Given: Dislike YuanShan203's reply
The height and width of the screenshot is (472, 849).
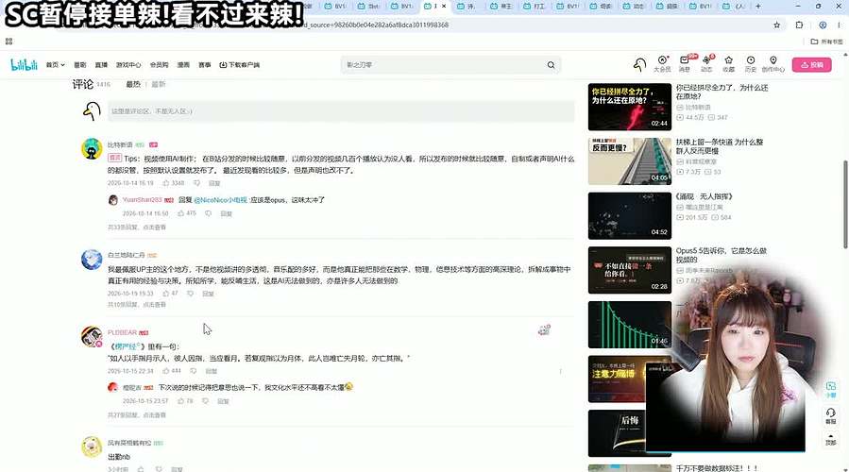Looking at the screenshot, I should [x=208, y=213].
